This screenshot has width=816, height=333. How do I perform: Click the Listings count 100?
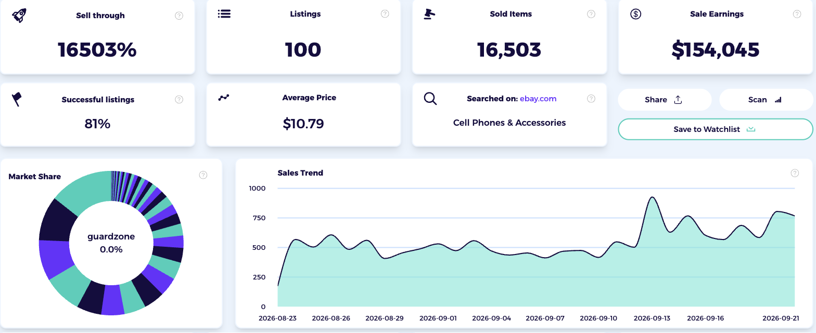303,50
